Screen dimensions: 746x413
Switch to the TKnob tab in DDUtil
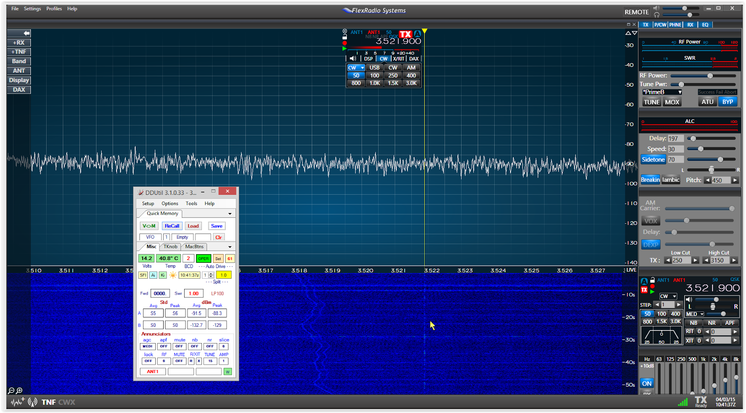click(x=170, y=247)
